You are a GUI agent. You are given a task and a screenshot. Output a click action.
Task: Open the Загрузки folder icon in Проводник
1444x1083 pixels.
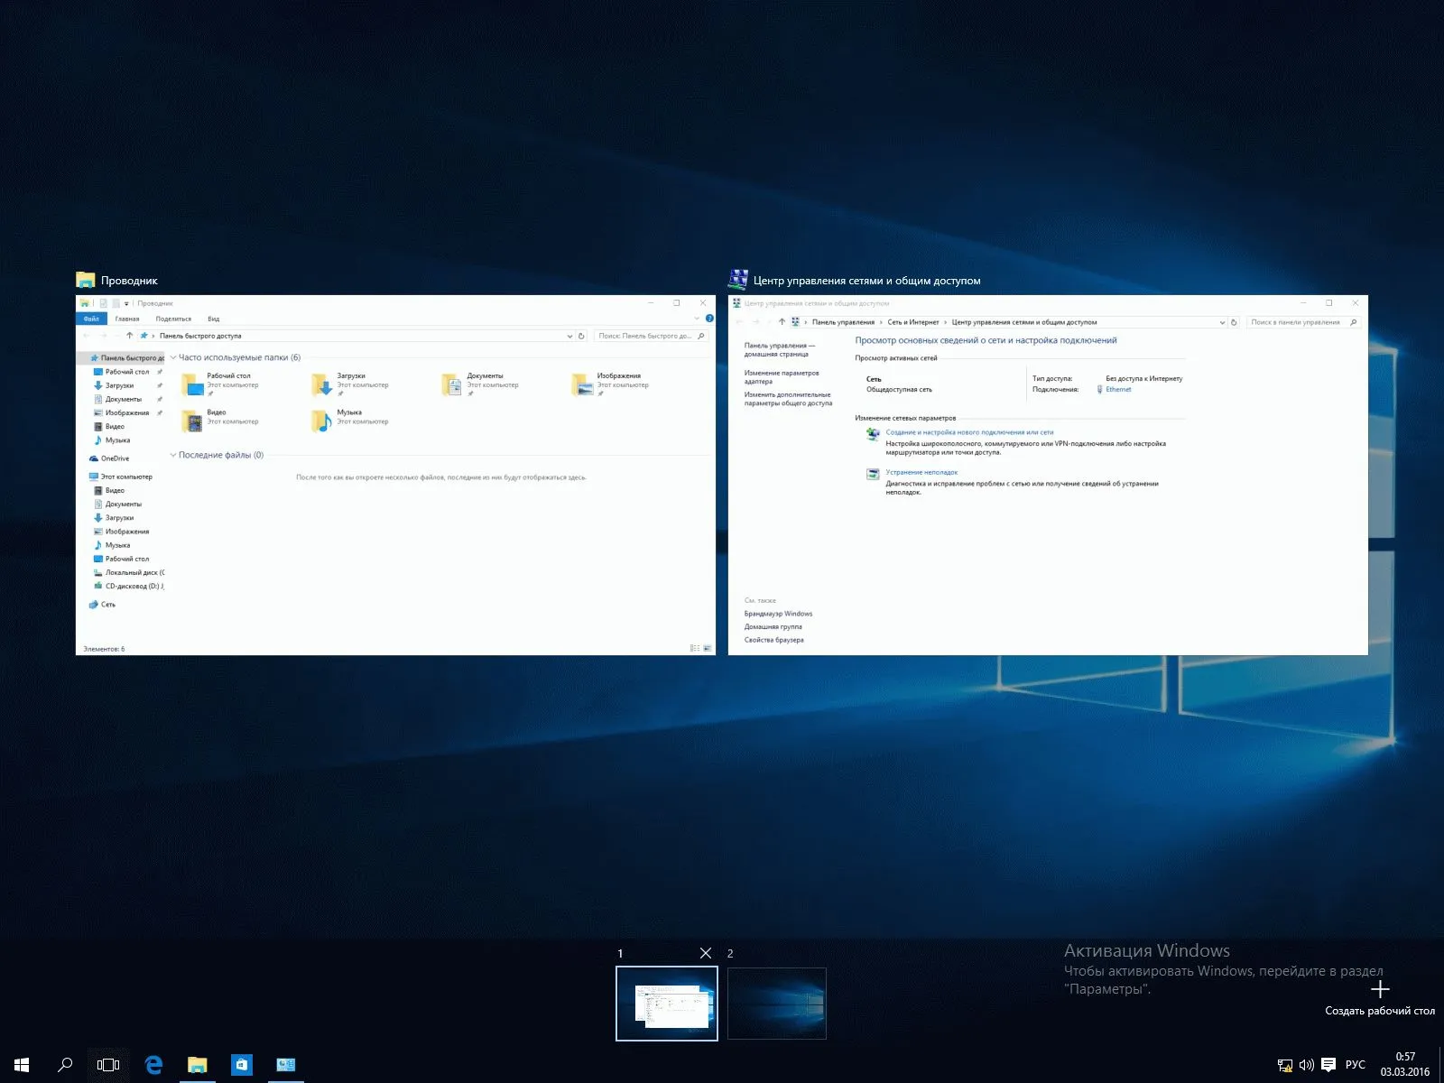point(322,384)
